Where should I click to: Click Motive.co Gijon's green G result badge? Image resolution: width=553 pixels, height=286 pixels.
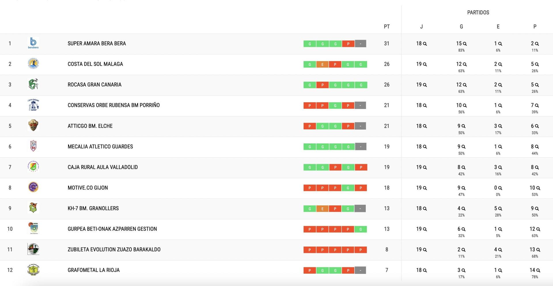(x=348, y=188)
